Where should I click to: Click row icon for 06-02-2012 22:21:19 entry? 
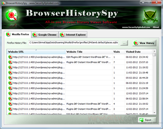coord(10,83)
